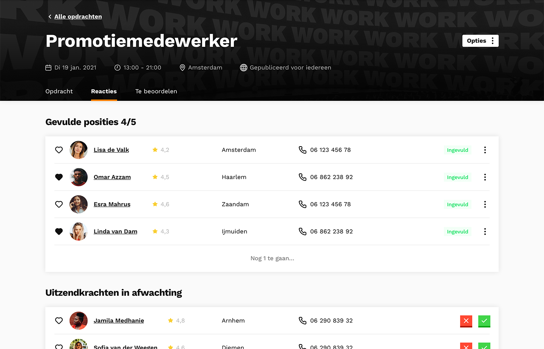The image size is (544, 349).
Task: Click the Gevulde posities 4/5 heading
Action: (91, 122)
